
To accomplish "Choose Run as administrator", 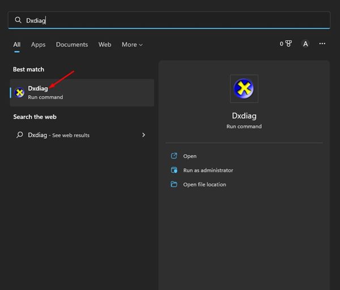I will point(208,170).
